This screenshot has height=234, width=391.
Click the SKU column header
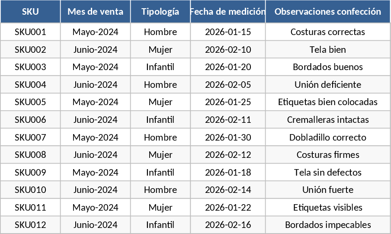pos(30,12)
